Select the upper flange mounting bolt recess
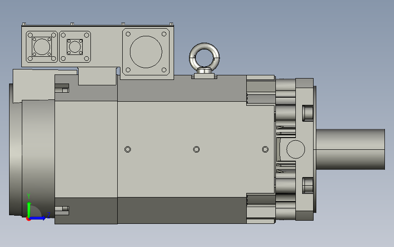 point(308,113)
